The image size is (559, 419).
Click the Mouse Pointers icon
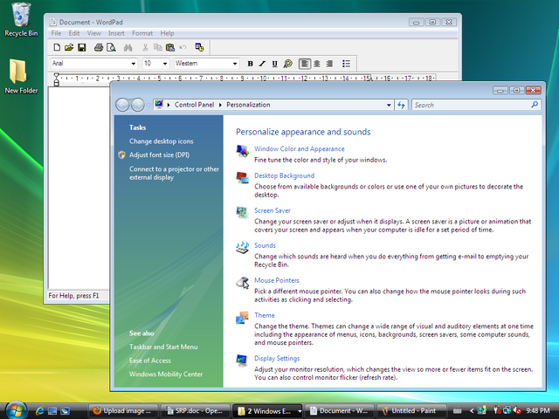click(x=243, y=282)
